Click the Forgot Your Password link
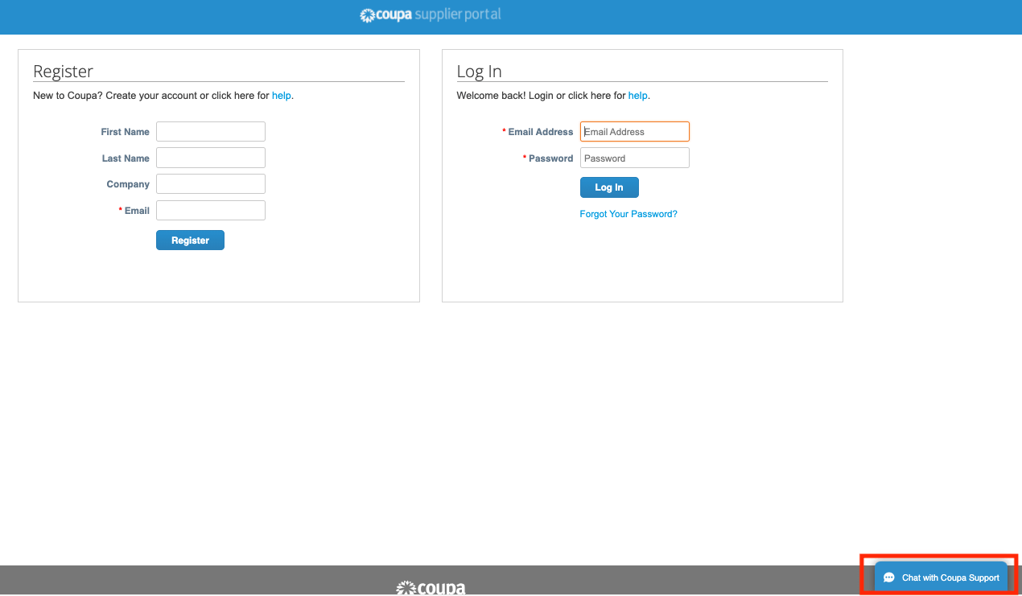Image resolution: width=1022 pixels, height=596 pixels. [628, 213]
